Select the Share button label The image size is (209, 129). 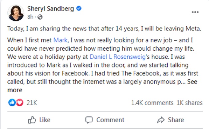176,120
